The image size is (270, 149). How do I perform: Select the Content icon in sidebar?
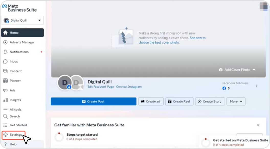(5, 71)
